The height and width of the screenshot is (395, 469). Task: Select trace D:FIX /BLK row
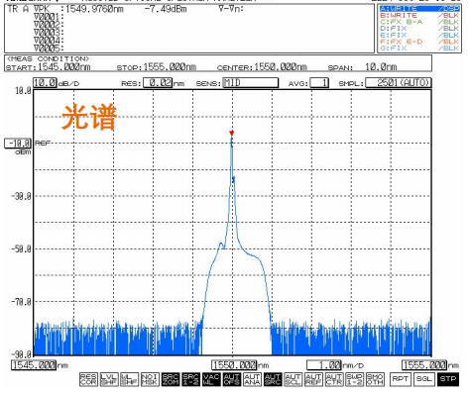click(x=419, y=29)
